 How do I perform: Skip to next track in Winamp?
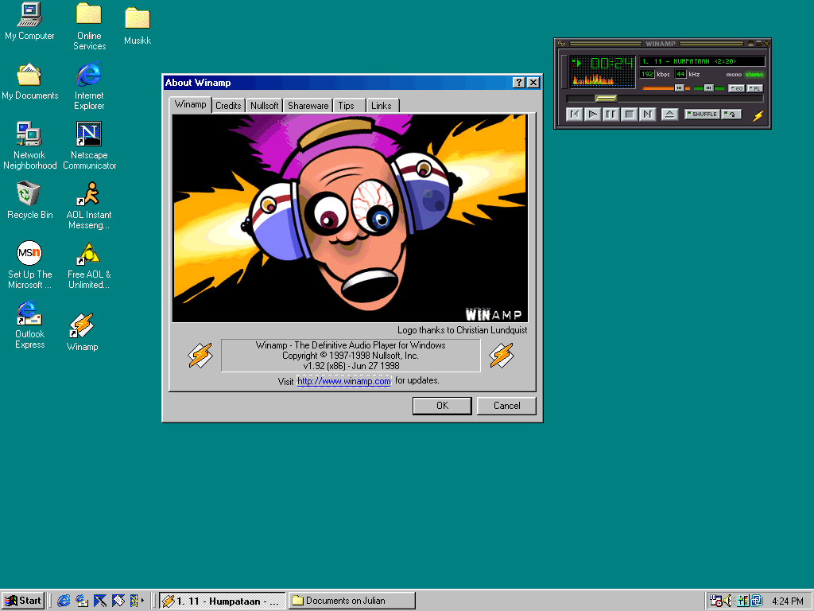(647, 115)
